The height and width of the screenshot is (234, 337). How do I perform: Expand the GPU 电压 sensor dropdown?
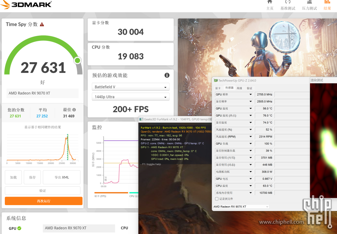point(250,179)
